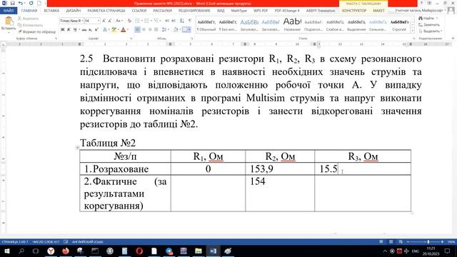Open the line spacing options
The height and width of the screenshot is (257, 457).
165,30
